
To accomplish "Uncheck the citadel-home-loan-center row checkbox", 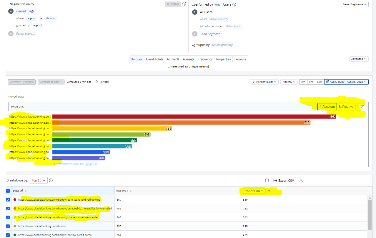I will (8, 217).
